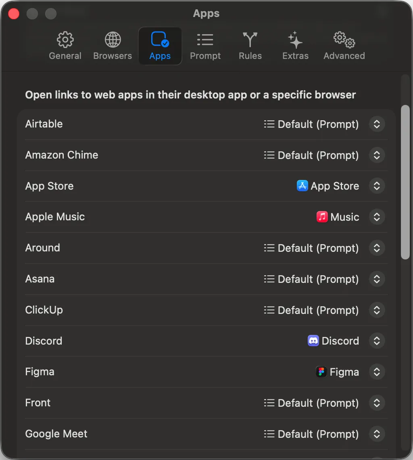The height and width of the screenshot is (460, 413).
Task: Click Default (Prompt) value for Front
Action: pyautogui.click(x=318, y=404)
